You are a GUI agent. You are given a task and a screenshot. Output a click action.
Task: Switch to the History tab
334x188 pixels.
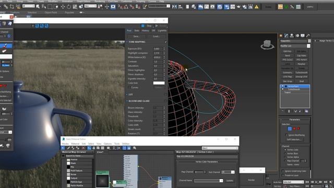pos(145,31)
